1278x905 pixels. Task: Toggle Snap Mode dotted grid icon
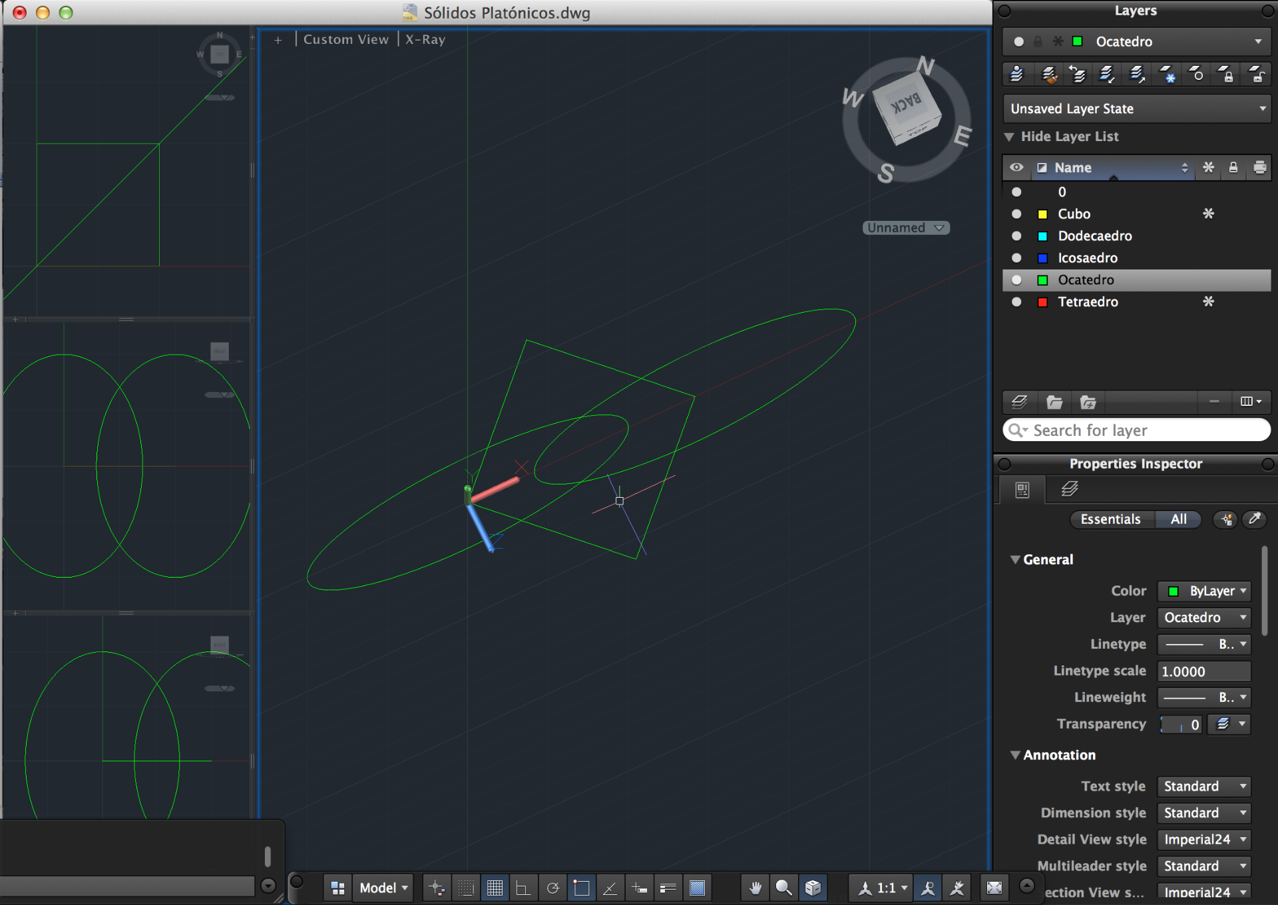[466, 888]
